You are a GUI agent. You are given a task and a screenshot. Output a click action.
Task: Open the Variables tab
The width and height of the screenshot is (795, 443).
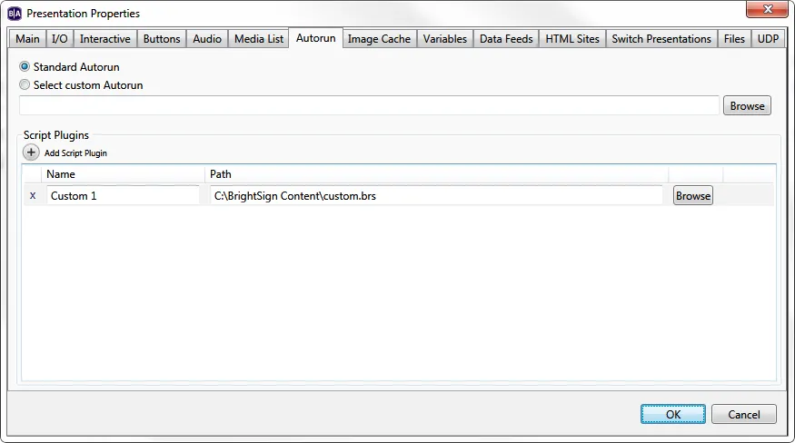[x=445, y=39]
